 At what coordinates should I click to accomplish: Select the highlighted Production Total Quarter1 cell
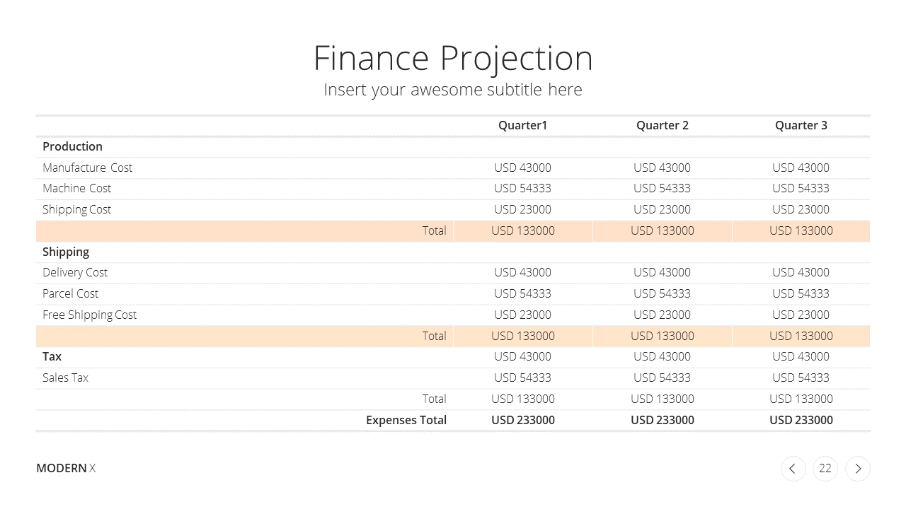click(523, 231)
